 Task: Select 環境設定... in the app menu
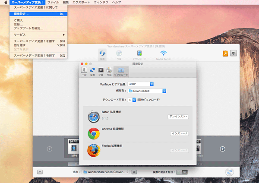coord(38,14)
